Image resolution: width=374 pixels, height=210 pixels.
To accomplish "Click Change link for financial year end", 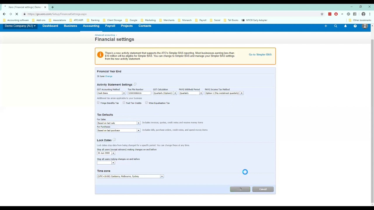I will [109, 76].
